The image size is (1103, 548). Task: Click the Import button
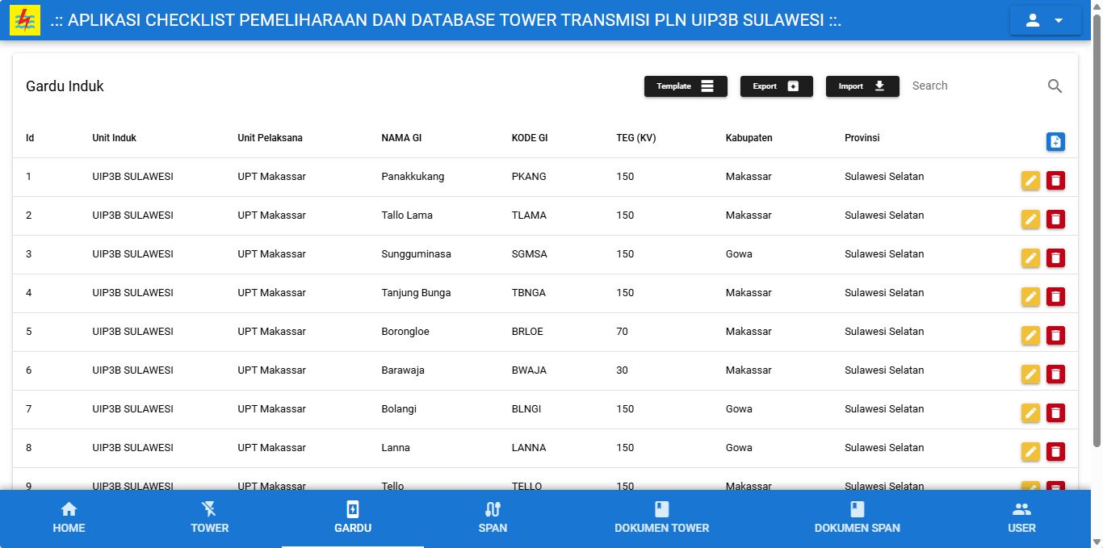coord(862,86)
